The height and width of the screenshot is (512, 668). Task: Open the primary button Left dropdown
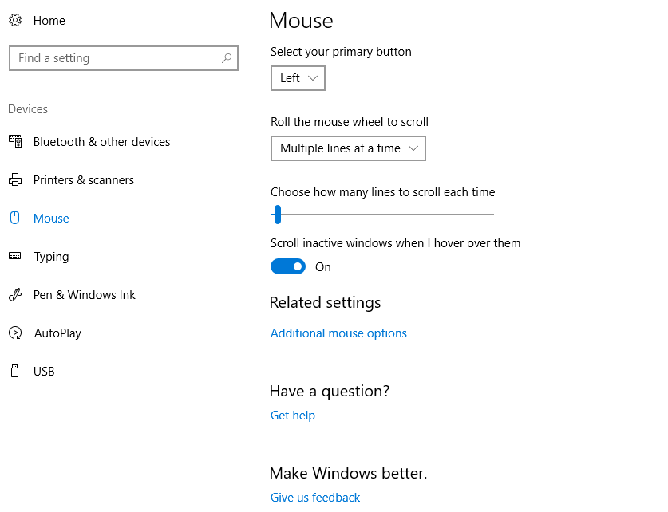[298, 78]
